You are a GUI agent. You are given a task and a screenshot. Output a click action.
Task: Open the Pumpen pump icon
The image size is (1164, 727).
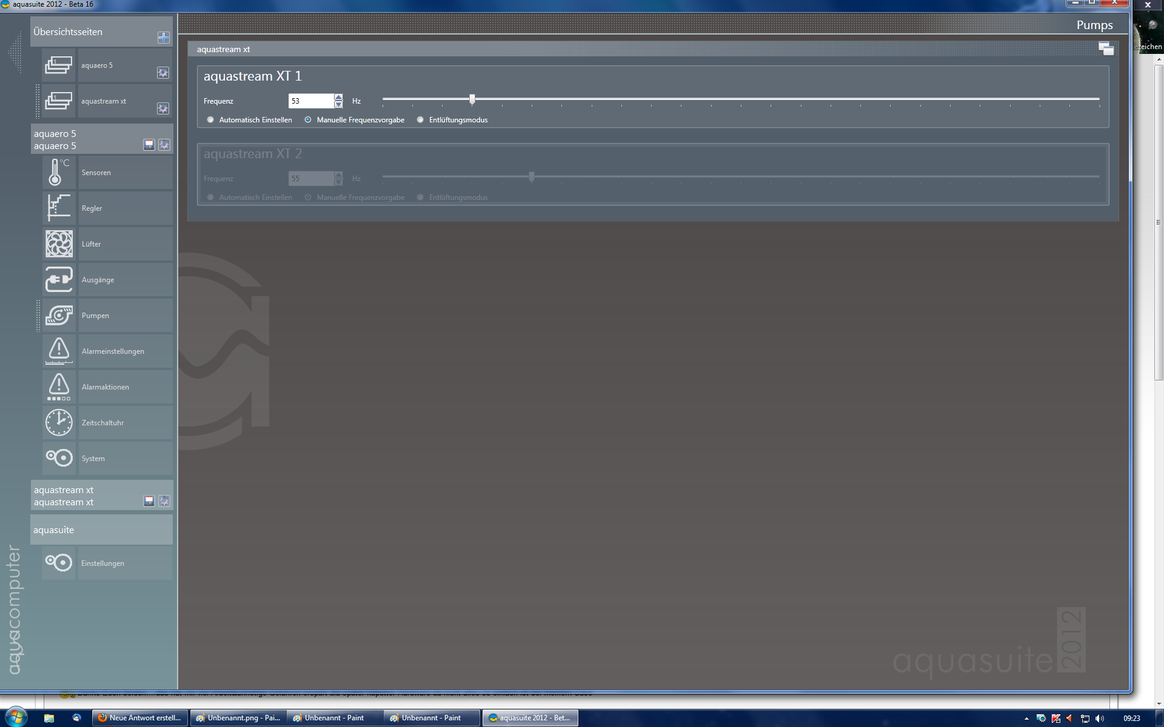pyautogui.click(x=59, y=316)
